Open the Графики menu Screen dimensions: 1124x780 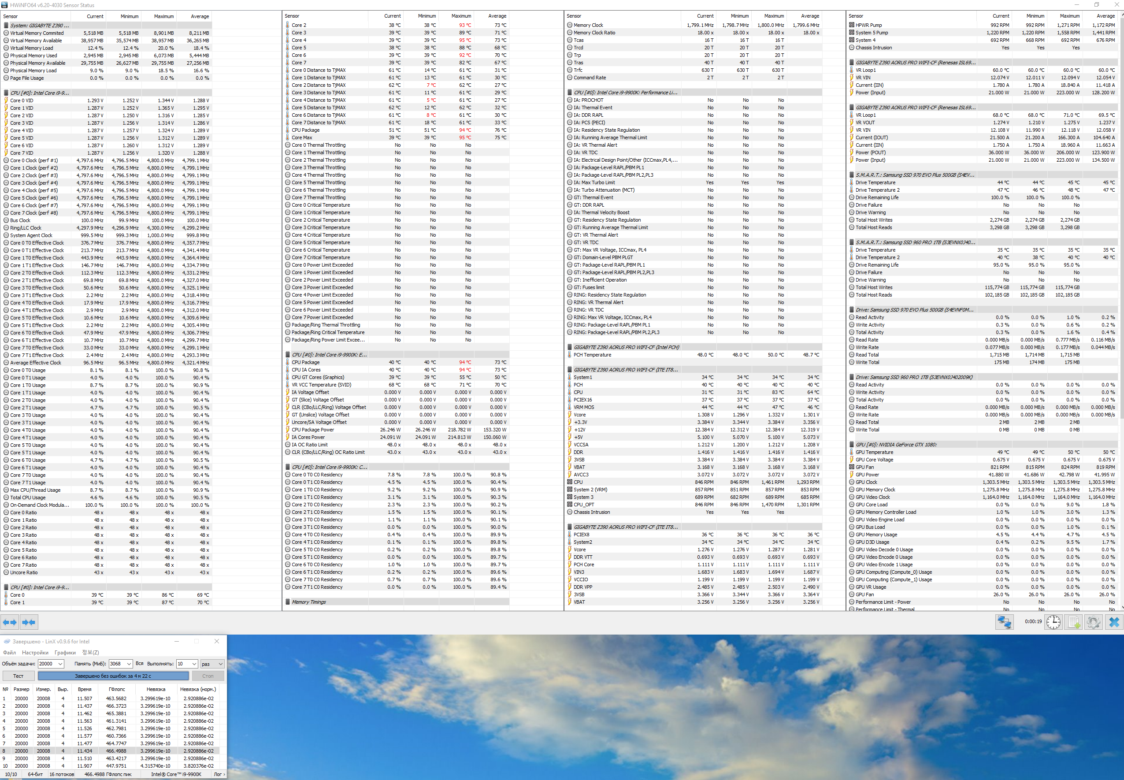point(65,653)
